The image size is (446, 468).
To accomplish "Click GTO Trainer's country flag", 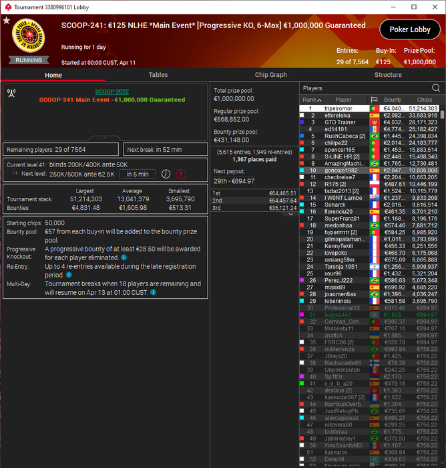I will 374,122.
